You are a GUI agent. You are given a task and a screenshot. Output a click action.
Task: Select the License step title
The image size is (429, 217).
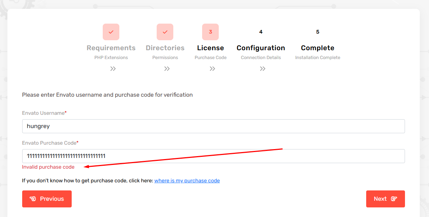(210, 48)
